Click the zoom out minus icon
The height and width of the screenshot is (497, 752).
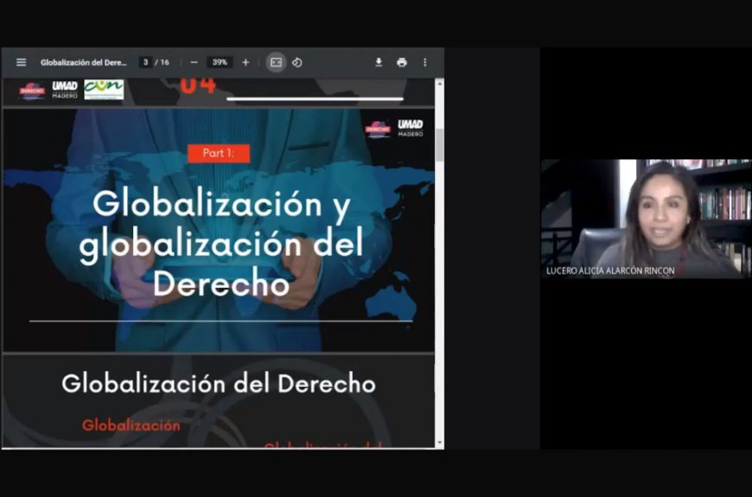tap(194, 62)
